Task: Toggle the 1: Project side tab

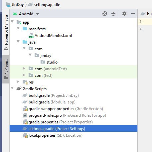Action: point(6,69)
